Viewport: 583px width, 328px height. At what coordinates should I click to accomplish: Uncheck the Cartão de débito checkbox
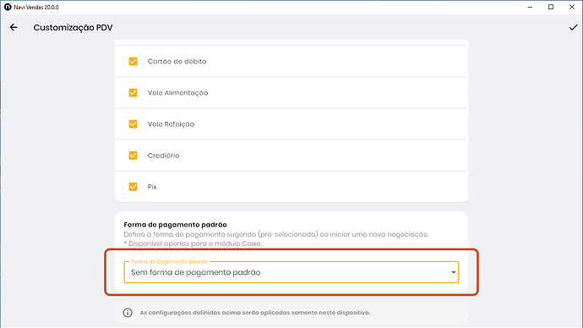click(133, 62)
